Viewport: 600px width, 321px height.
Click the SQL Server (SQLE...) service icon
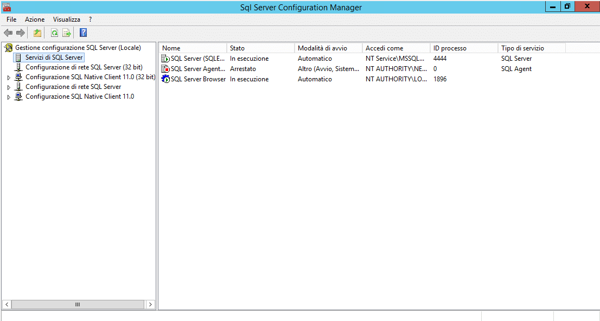coord(165,59)
